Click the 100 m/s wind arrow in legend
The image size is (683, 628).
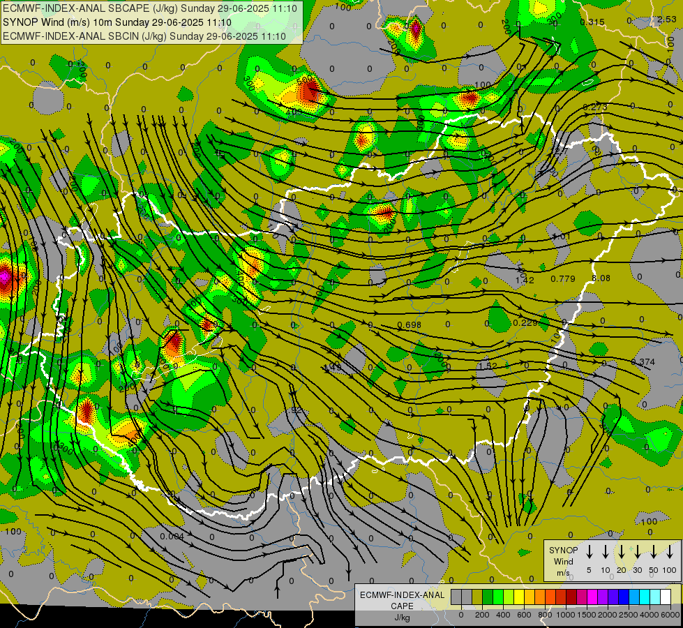[670, 552]
